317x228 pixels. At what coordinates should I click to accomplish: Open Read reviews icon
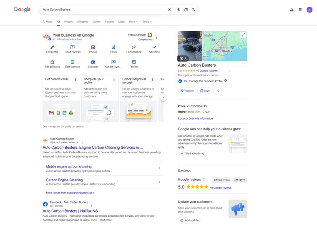(x=73, y=47)
